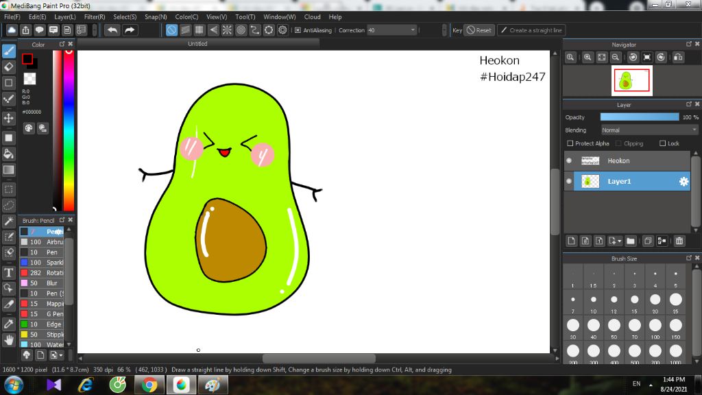Enable the vanishing point snap
702x395 pixels.
(x=214, y=30)
